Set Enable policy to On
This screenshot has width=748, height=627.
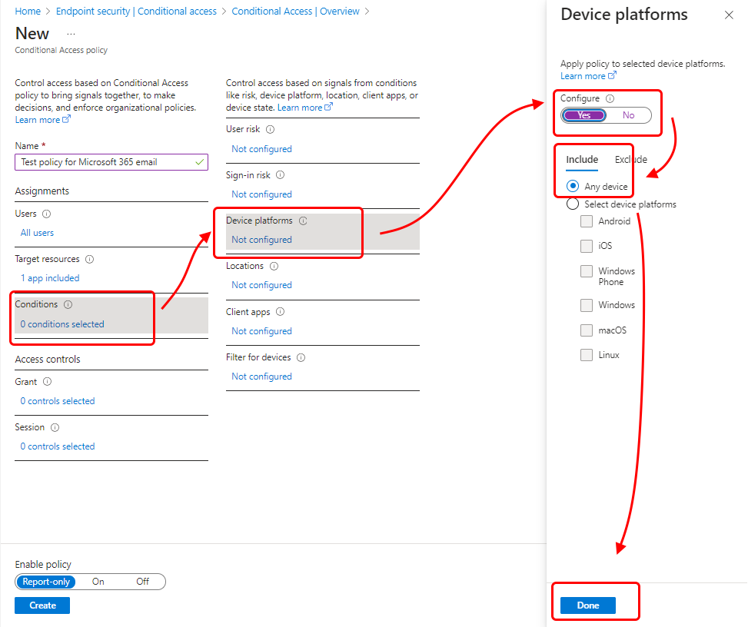tap(98, 582)
